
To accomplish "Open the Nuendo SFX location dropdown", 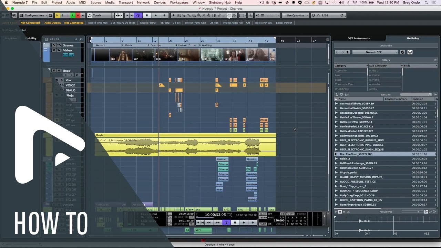I will point(375,52).
